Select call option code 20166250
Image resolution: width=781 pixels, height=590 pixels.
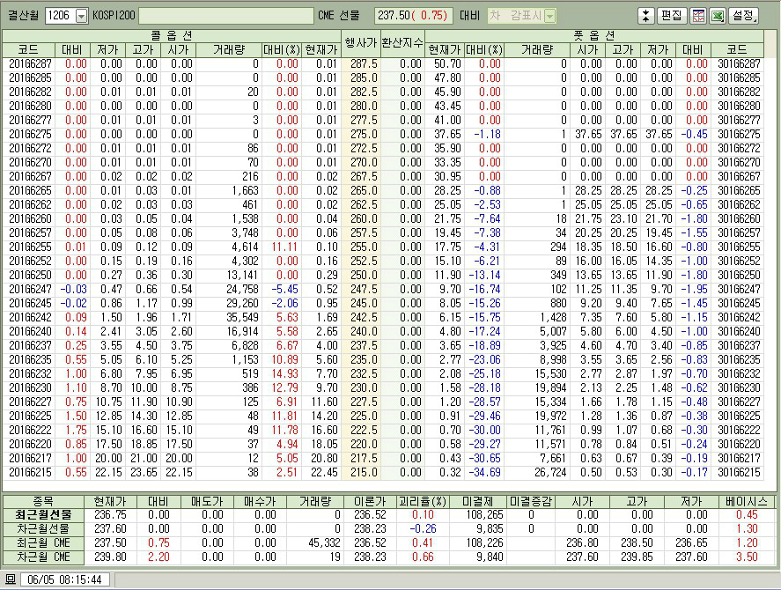tap(30, 276)
